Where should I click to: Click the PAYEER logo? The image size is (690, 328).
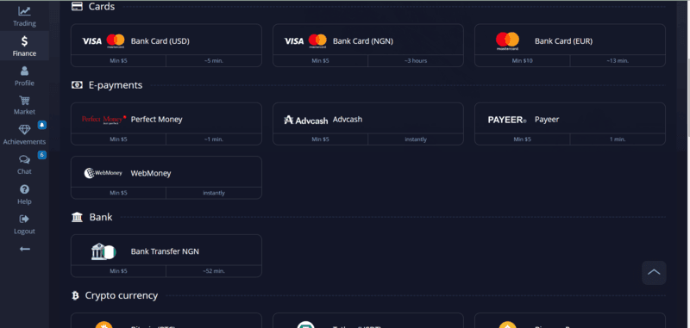[507, 120]
